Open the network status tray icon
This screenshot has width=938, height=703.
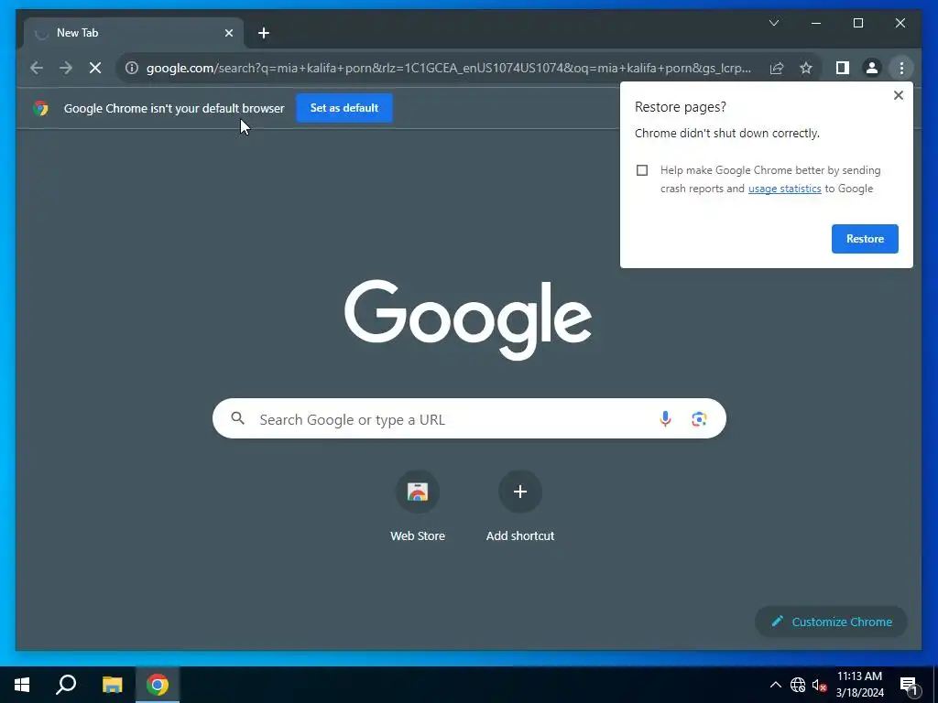click(798, 685)
